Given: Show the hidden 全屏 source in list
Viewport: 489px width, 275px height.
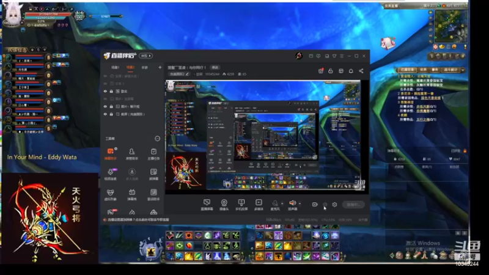Looking at the screenshot, I should click(x=105, y=76).
